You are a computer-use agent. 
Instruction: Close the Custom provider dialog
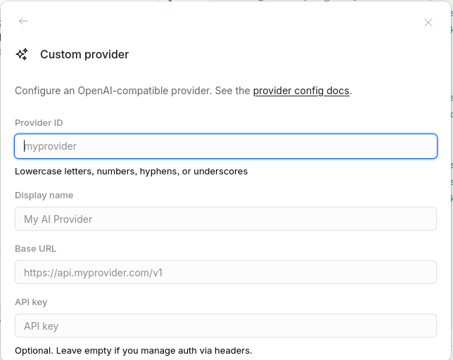tap(428, 22)
